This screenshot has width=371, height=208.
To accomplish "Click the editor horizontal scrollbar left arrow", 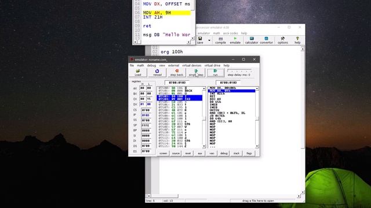I will pos(148,196).
